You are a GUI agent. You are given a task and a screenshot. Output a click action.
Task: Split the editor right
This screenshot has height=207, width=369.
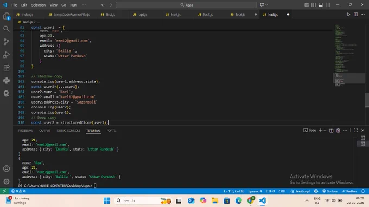pyautogui.click(x=355, y=14)
